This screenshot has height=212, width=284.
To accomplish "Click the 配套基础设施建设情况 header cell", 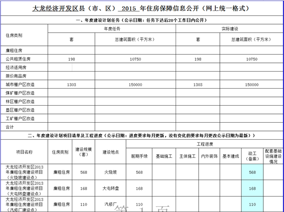I will (x=273, y=156).
